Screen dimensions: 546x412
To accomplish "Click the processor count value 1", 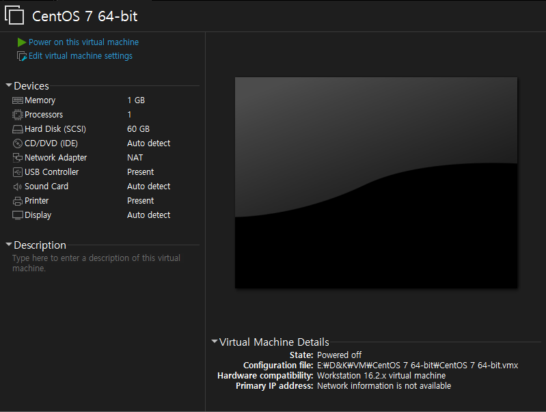I will click(x=129, y=115).
